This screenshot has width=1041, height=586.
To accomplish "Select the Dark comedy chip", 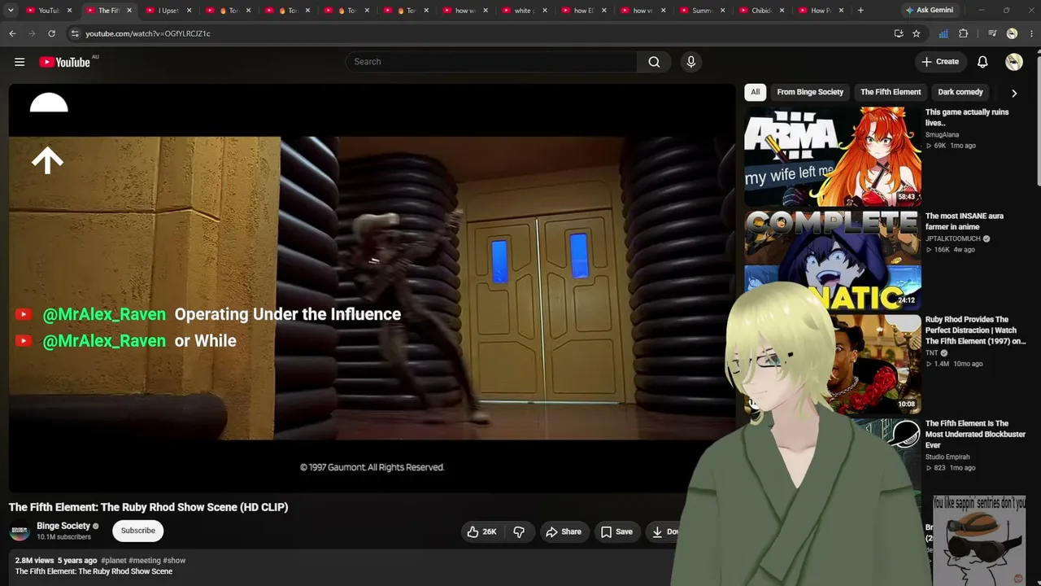I will point(960,92).
